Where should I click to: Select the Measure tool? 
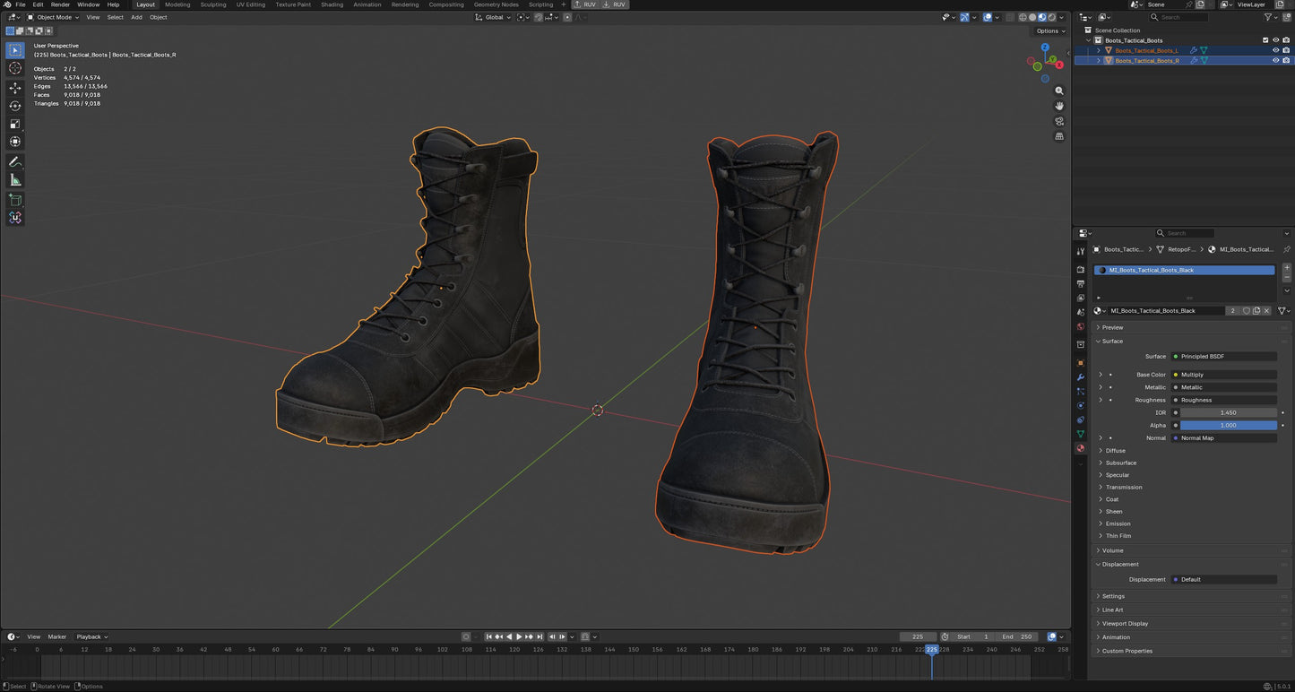(x=15, y=180)
